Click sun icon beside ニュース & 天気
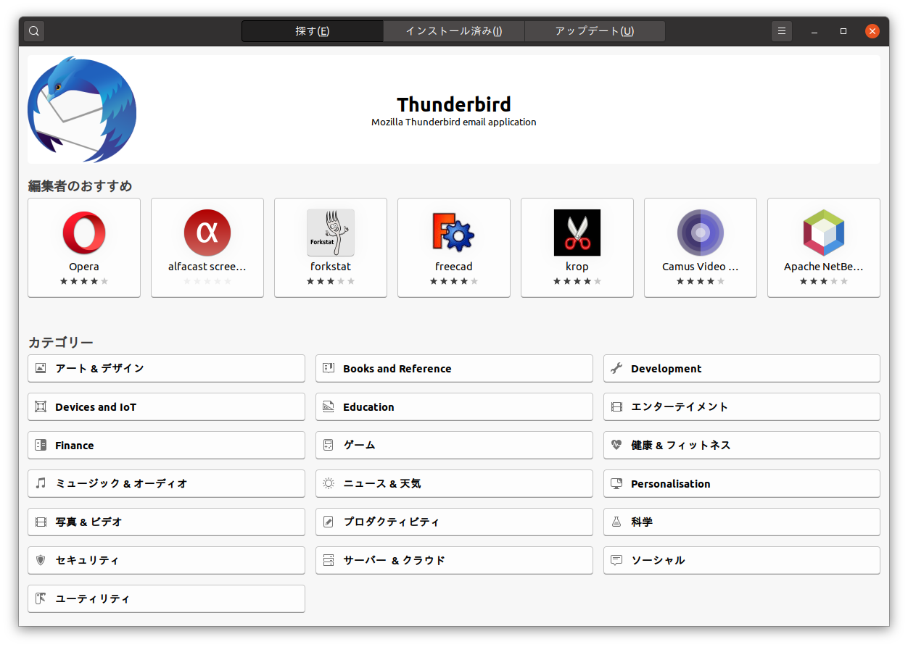This screenshot has height=647, width=908. [x=329, y=483]
